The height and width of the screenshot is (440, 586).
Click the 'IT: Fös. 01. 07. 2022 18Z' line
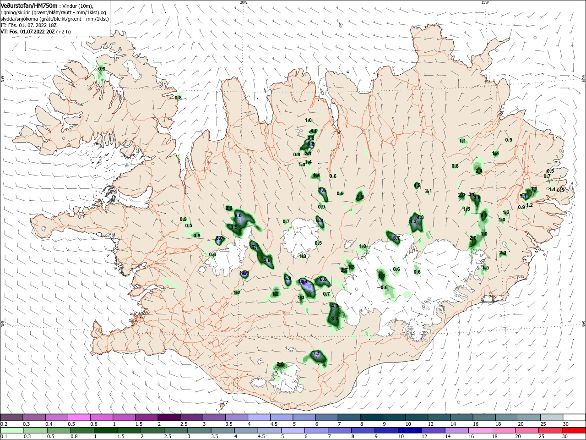click(x=28, y=25)
